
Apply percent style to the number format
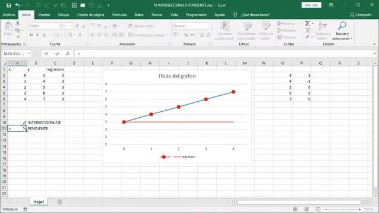point(186,35)
